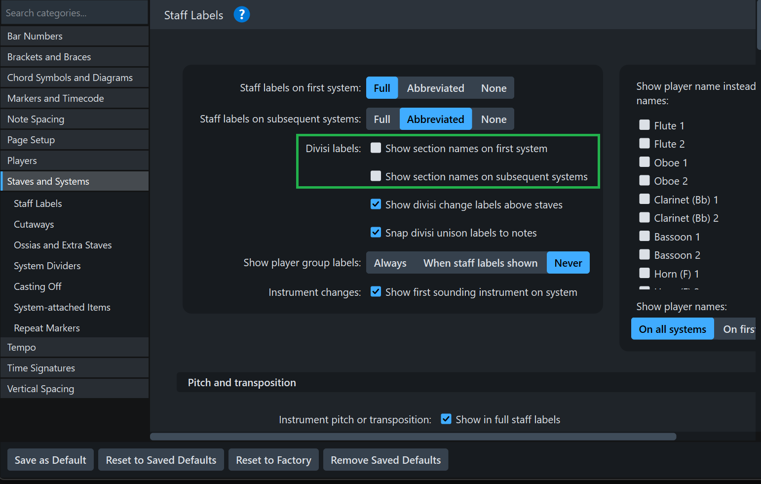Enable Show section names on first system
Image resolution: width=761 pixels, height=484 pixels.
376,148
